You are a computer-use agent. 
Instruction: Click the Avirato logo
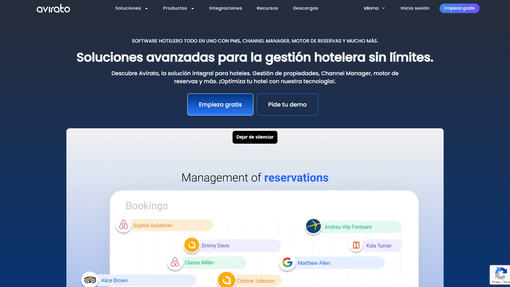(53, 8)
